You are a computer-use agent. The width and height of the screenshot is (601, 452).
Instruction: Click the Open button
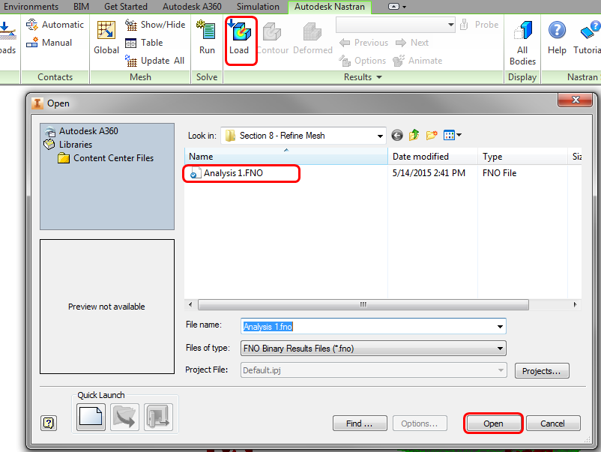pos(493,424)
